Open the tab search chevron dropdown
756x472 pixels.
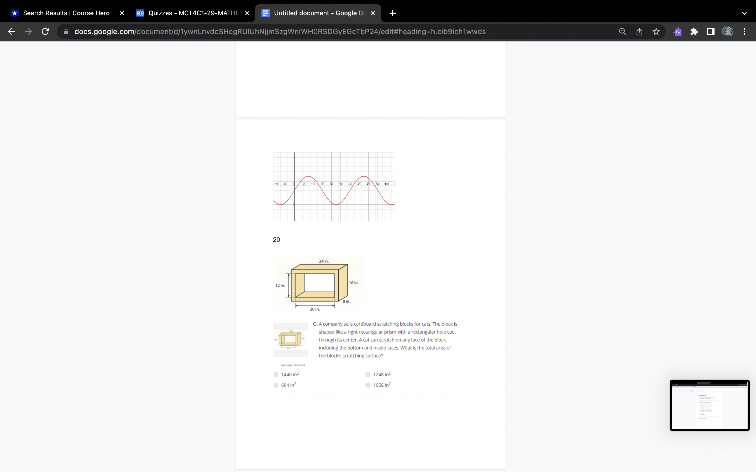pyautogui.click(x=744, y=13)
